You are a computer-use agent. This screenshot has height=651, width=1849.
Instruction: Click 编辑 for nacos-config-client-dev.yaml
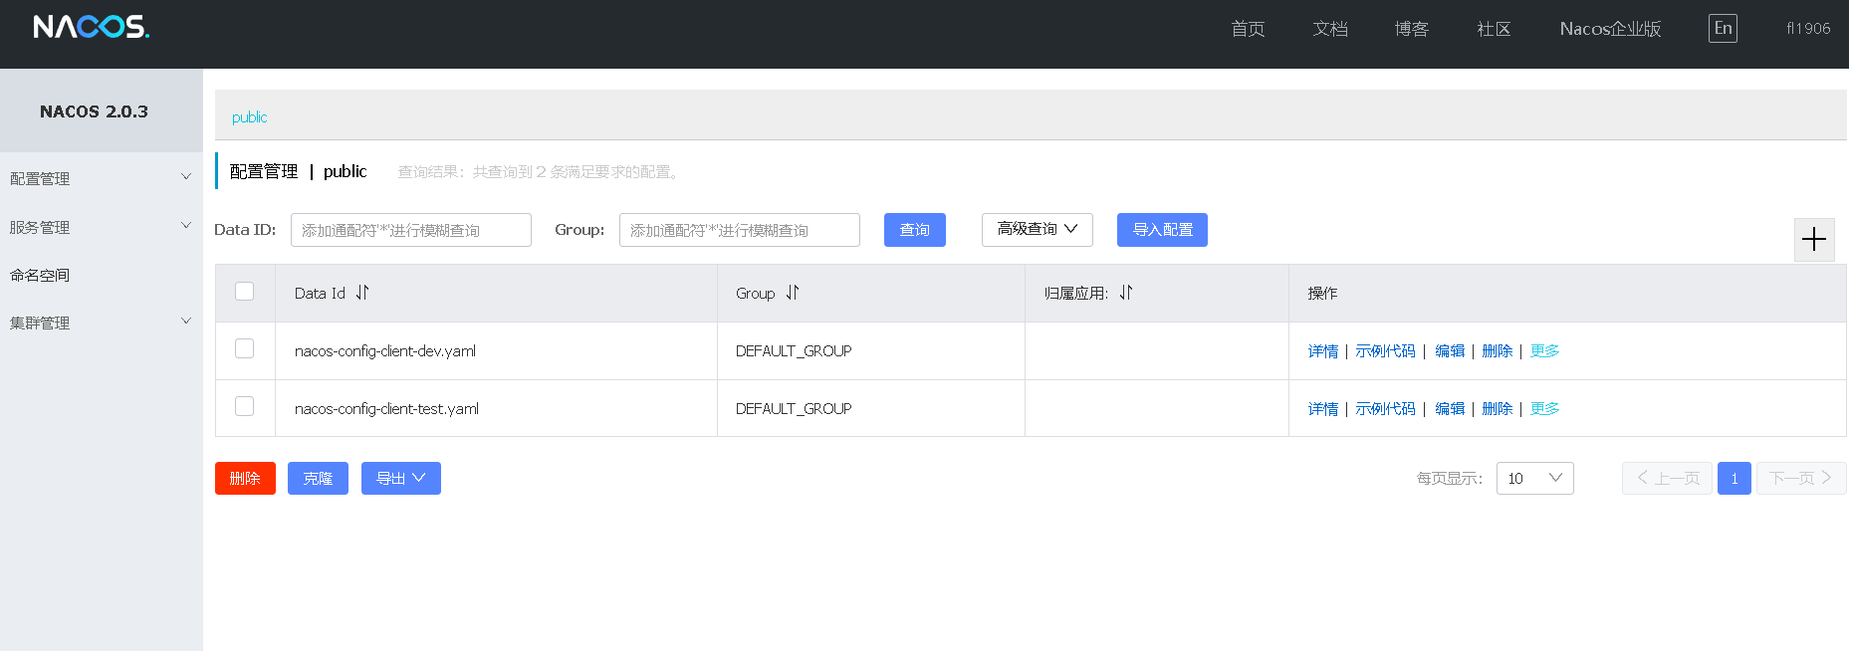pos(1450,350)
